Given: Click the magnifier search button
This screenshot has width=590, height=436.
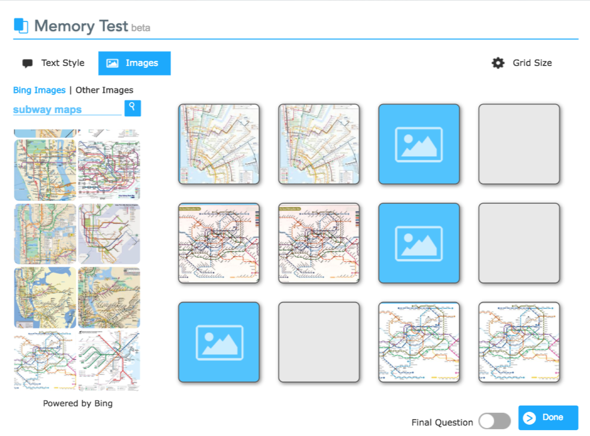Looking at the screenshot, I should (x=132, y=108).
